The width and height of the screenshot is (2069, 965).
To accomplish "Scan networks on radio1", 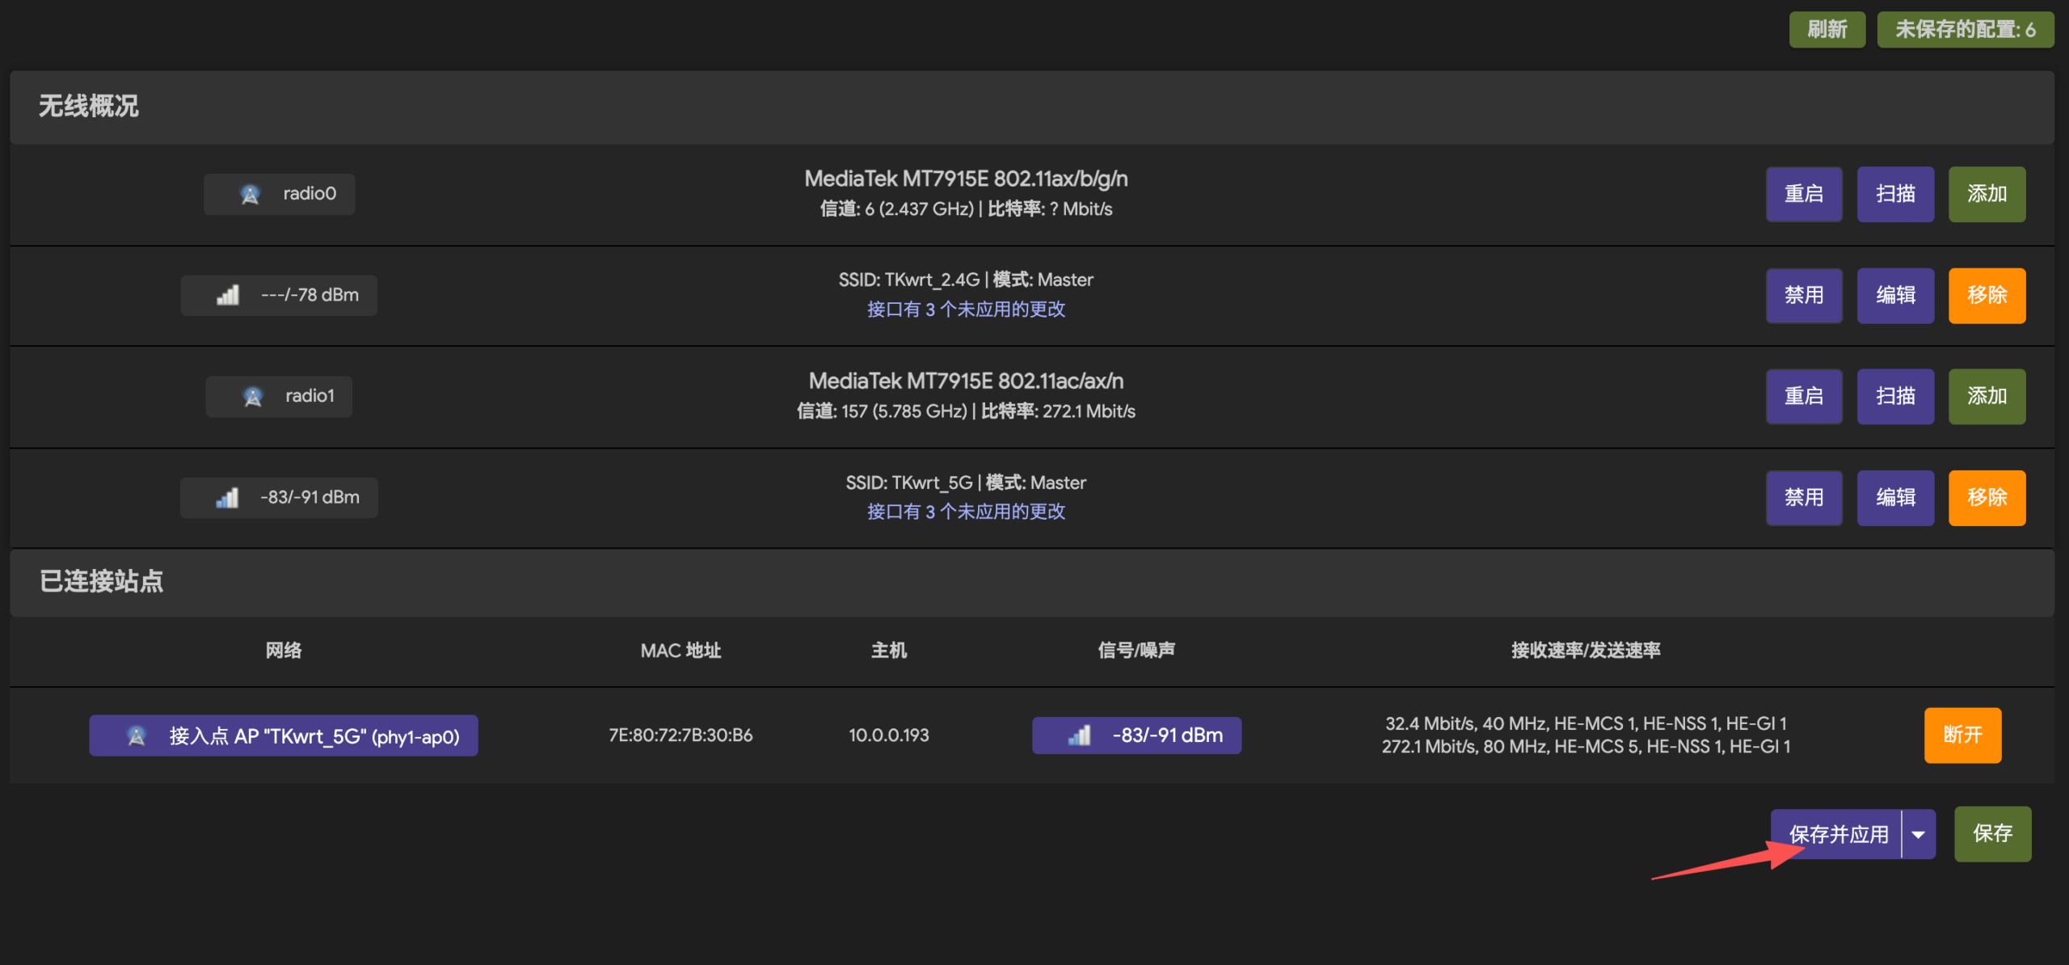I will (x=1894, y=396).
